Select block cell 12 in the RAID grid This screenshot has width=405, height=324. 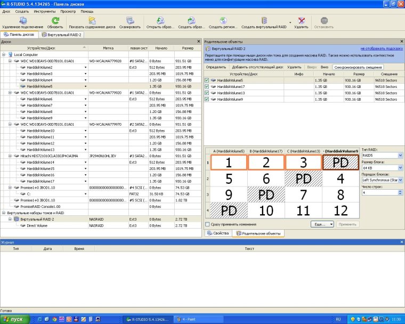coord(341,210)
